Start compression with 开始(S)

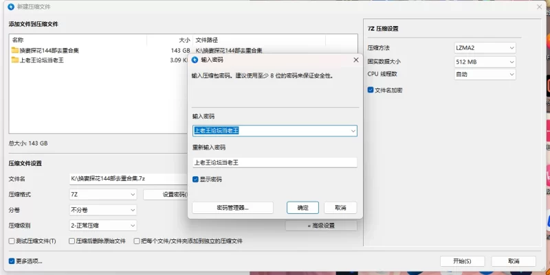462,261
